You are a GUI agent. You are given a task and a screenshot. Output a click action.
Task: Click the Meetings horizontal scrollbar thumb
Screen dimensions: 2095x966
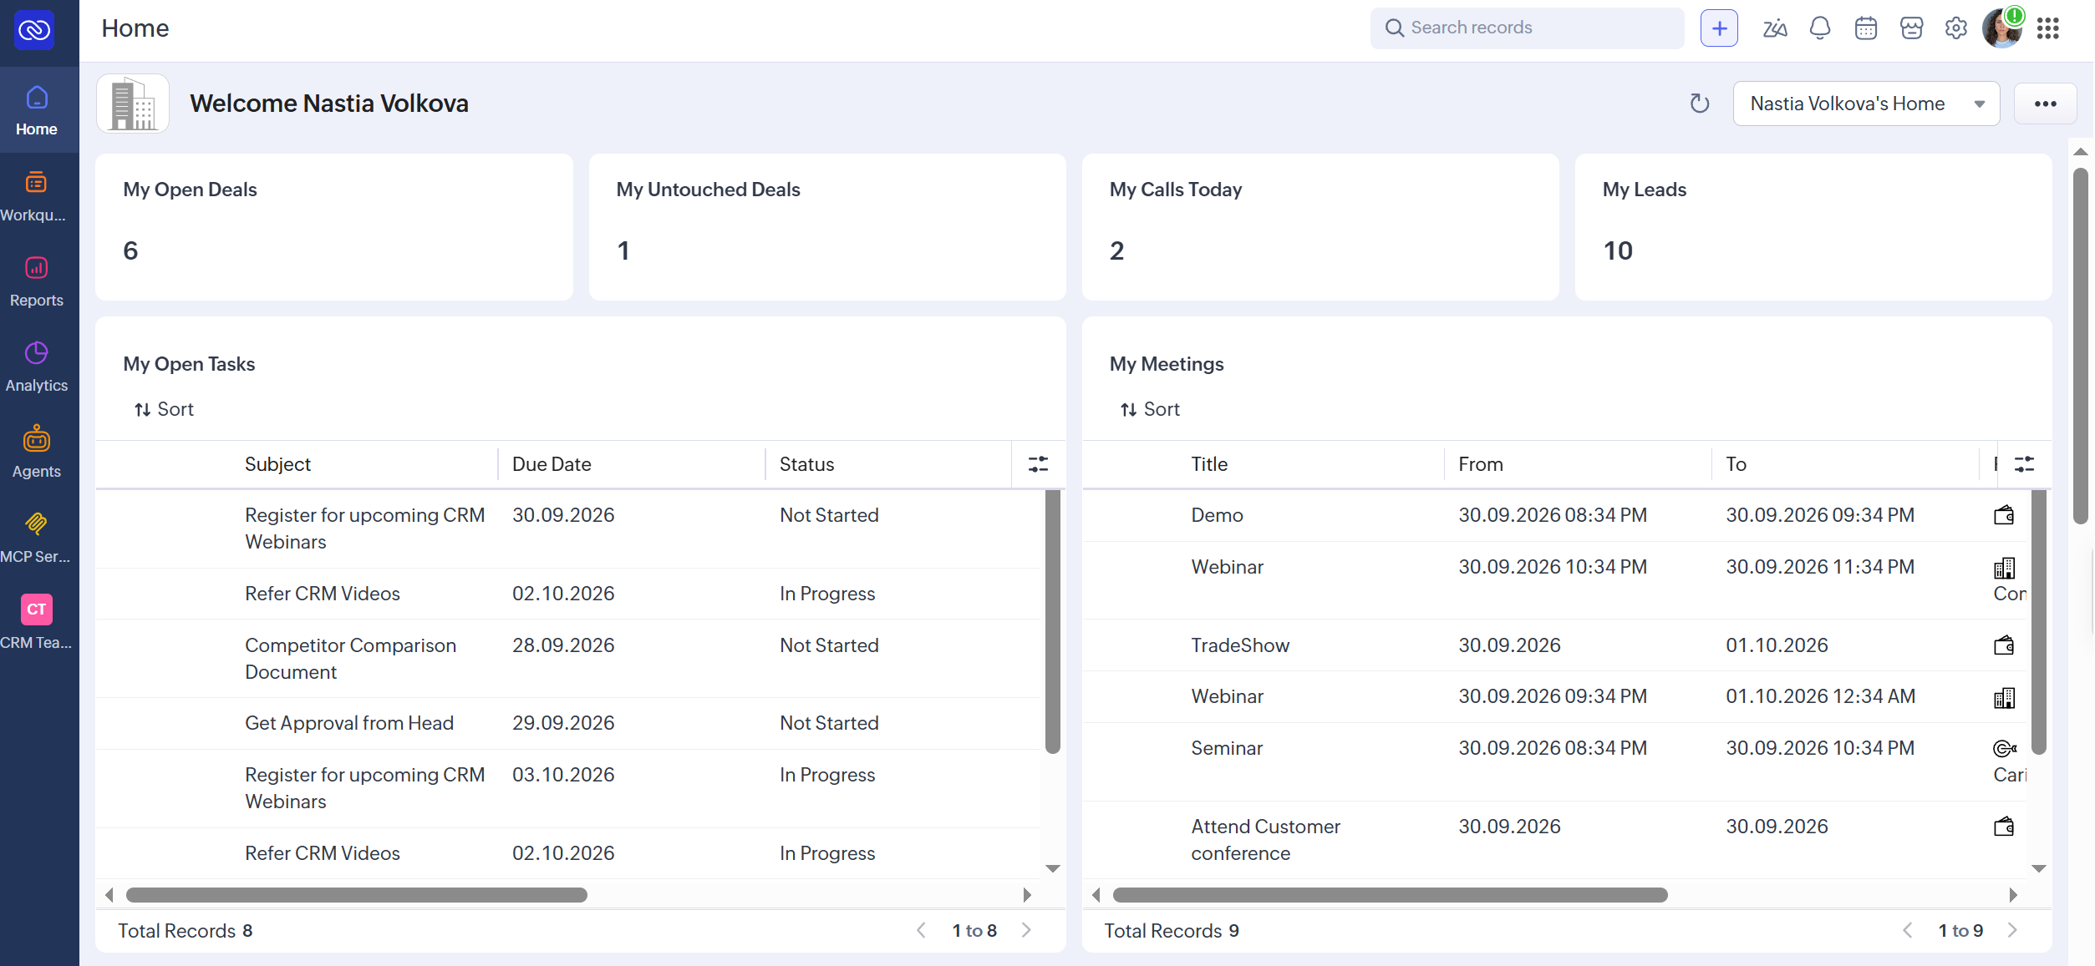pos(1390,895)
